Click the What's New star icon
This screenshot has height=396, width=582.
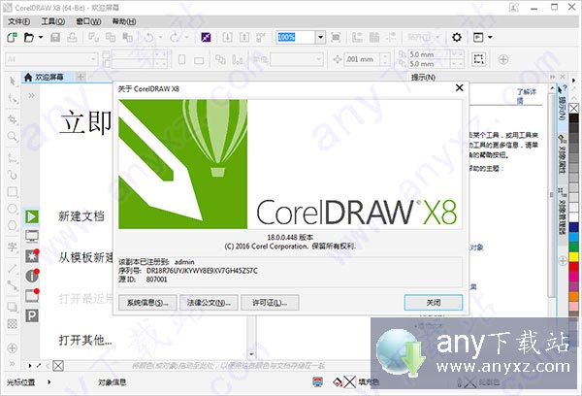32,256
